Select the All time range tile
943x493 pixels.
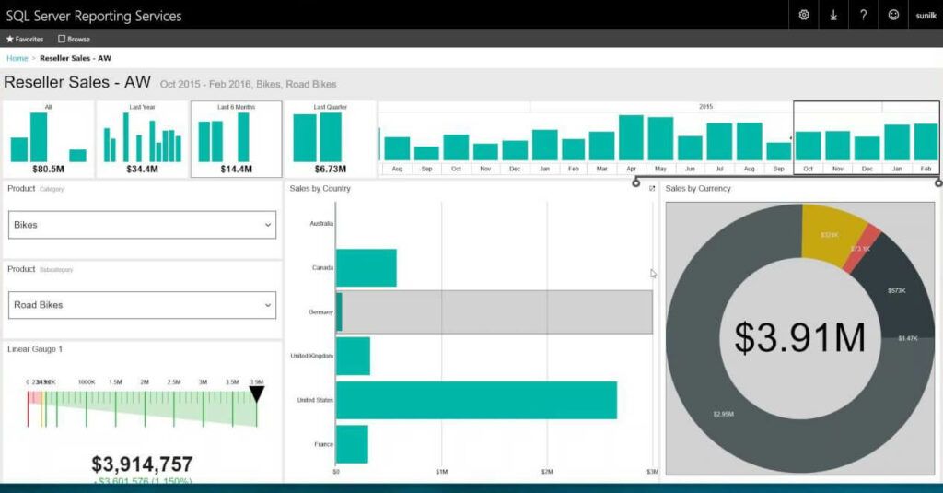[x=48, y=139]
